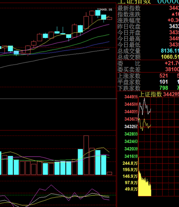
Task: Click 上涨家数 count 521
Action: [x=163, y=76]
